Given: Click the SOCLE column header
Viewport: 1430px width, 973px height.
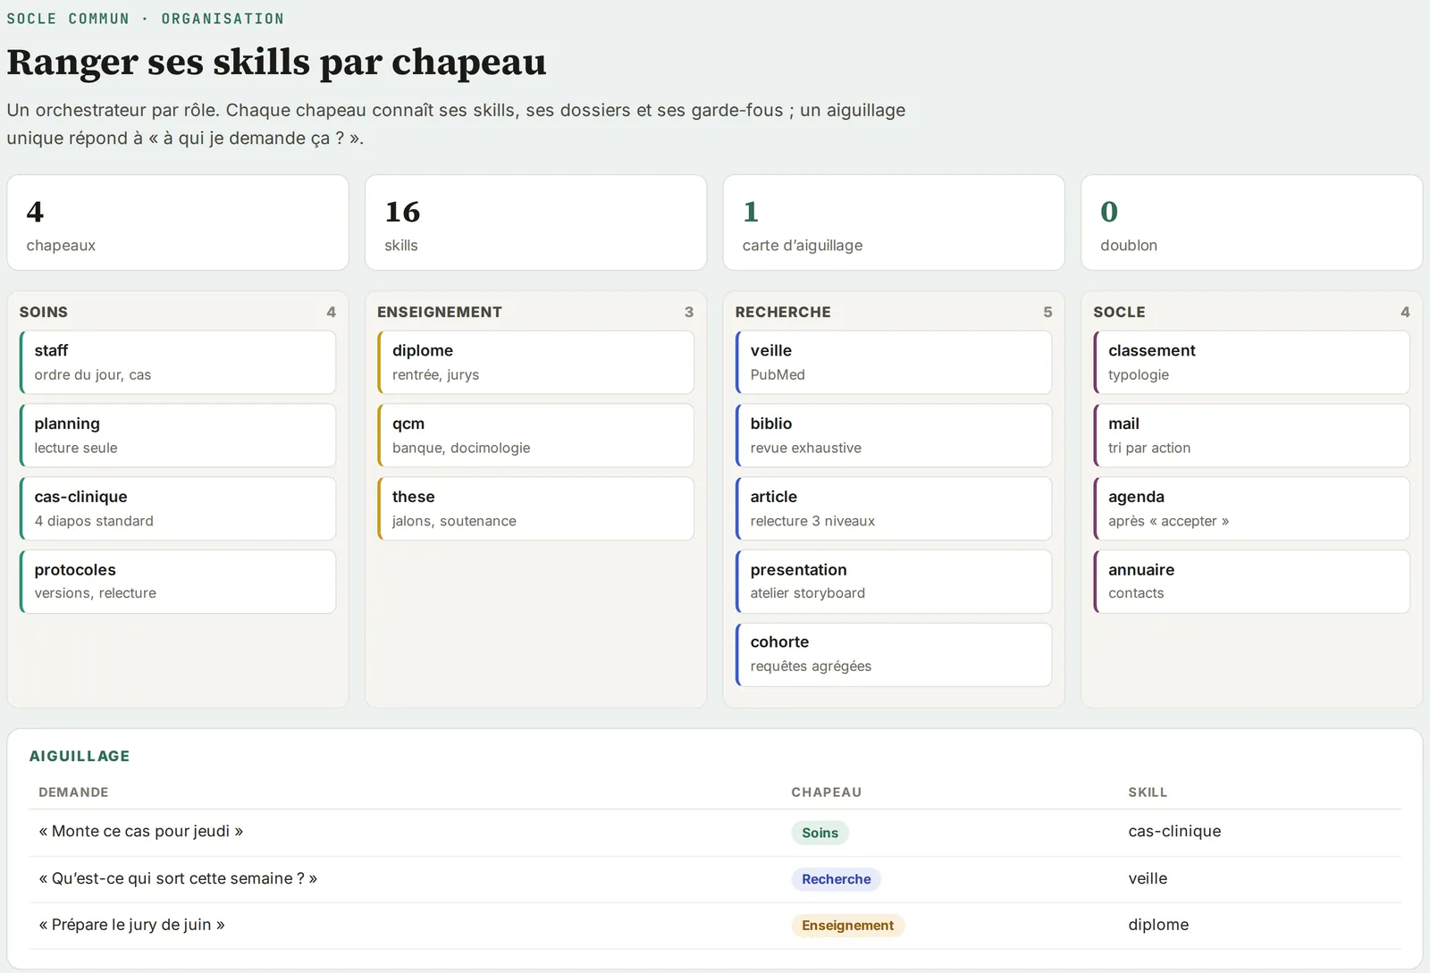Looking at the screenshot, I should (1119, 312).
